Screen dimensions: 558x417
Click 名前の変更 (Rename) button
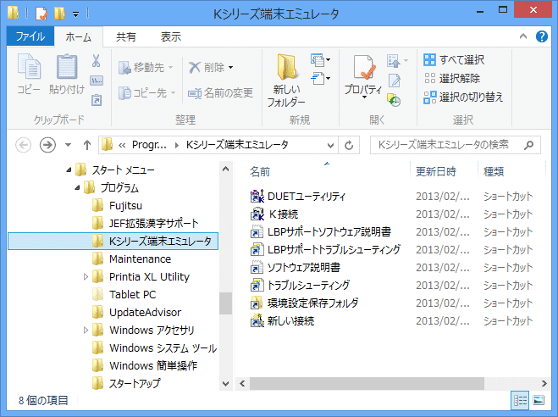click(220, 93)
